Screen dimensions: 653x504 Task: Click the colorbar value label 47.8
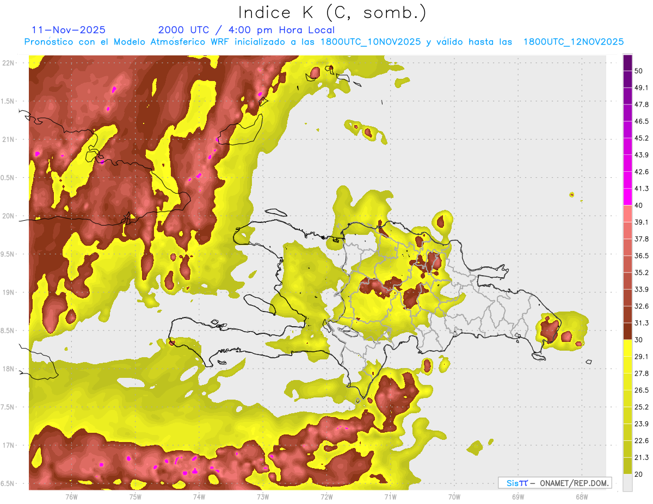pos(641,104)
